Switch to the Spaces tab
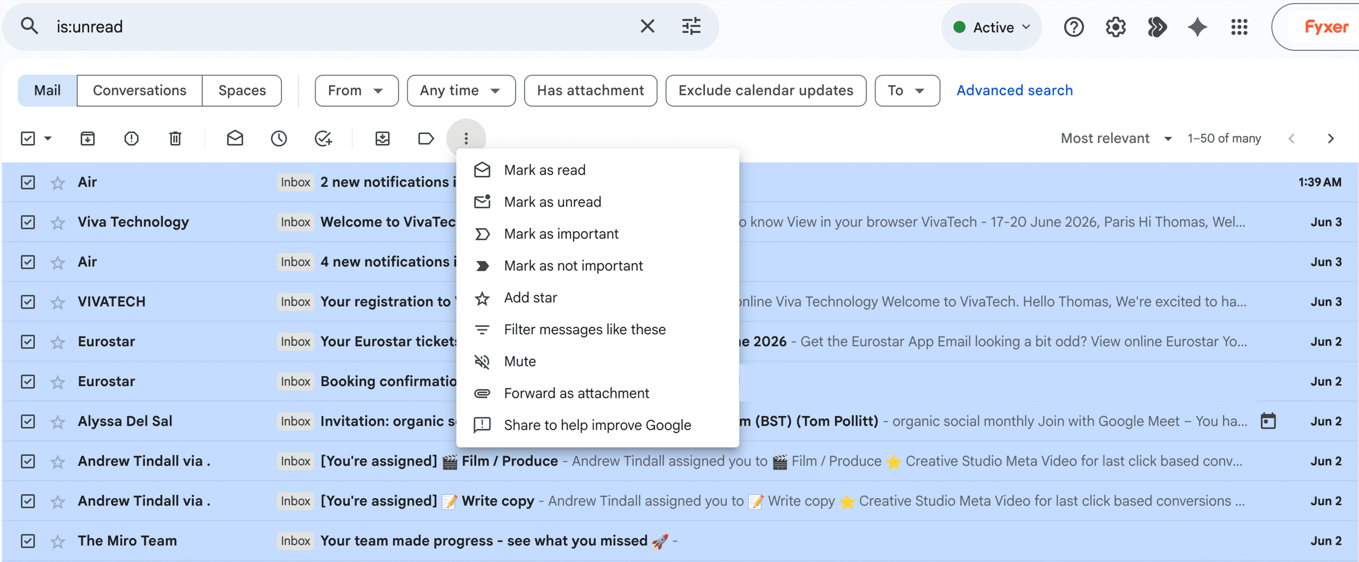This screenshot has height=562, width=1359. (x=242, y=91)
